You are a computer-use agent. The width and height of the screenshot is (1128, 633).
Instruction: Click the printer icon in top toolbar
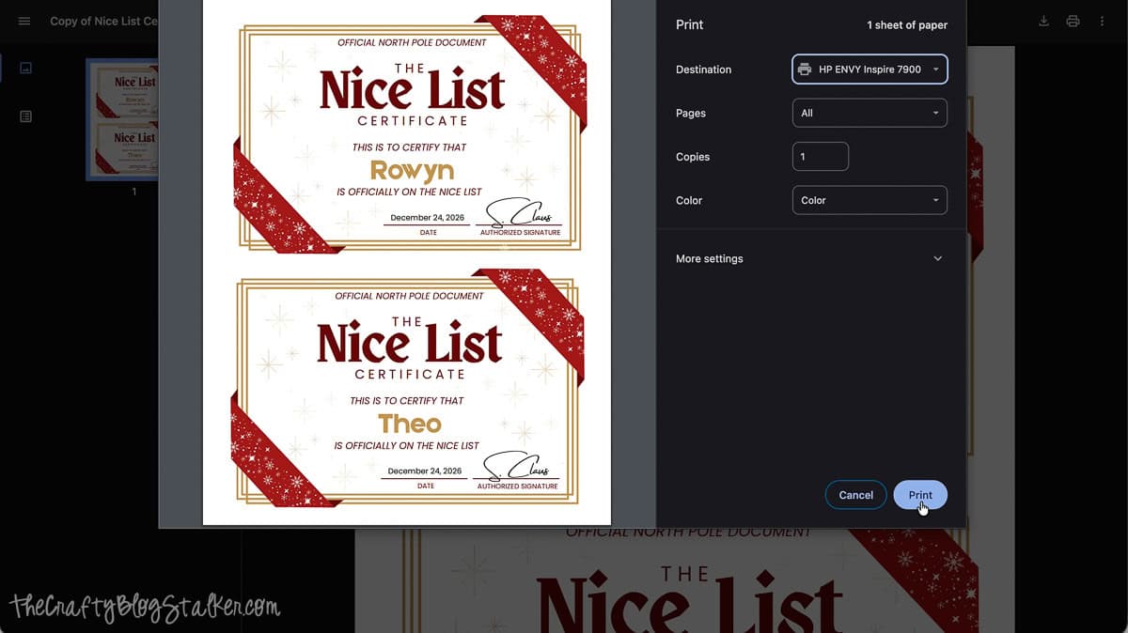coord(1073,21)
